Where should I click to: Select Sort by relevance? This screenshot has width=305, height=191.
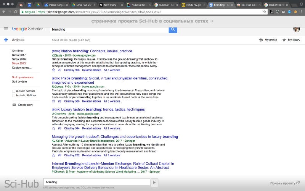[x=22, y=77]
